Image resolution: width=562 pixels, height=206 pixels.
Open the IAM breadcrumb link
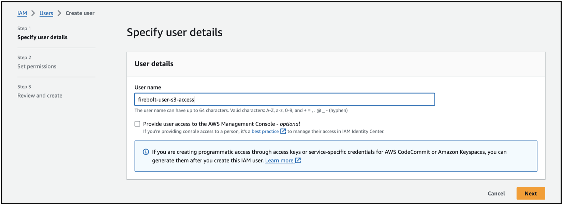tap(22, 13)
